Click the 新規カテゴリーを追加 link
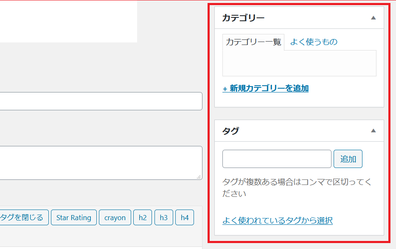 pos(265,88)
